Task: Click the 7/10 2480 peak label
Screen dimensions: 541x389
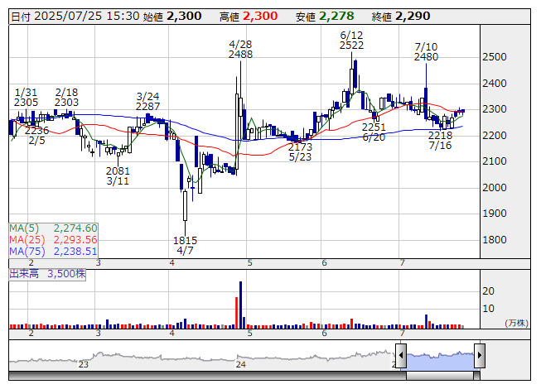Action: point(426,51)
